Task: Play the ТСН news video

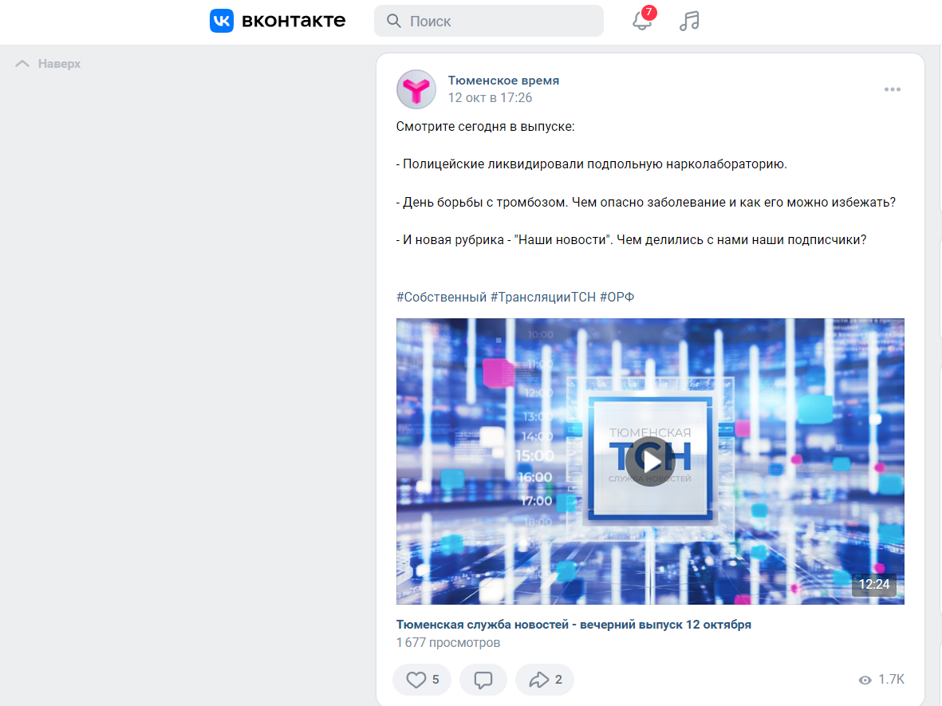Action: (650, 461)
